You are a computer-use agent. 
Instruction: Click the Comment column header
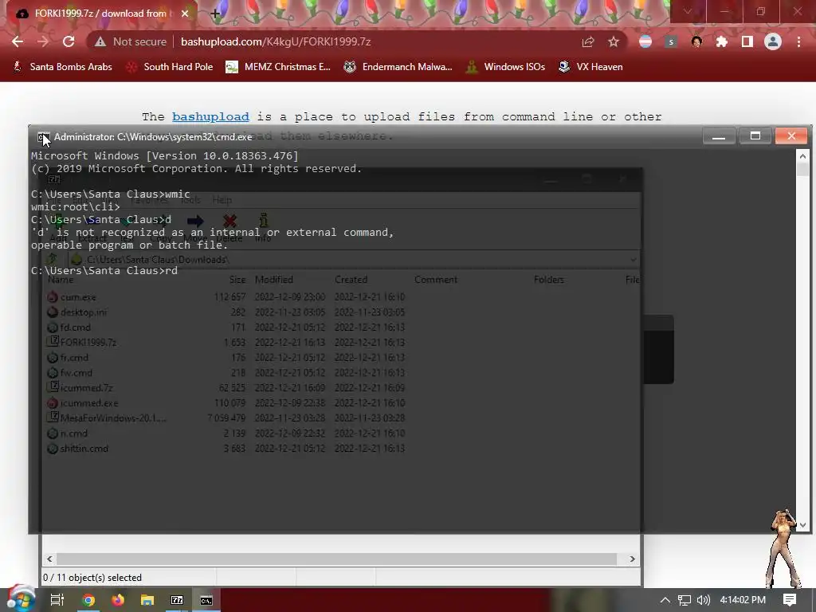coord(436,280)
